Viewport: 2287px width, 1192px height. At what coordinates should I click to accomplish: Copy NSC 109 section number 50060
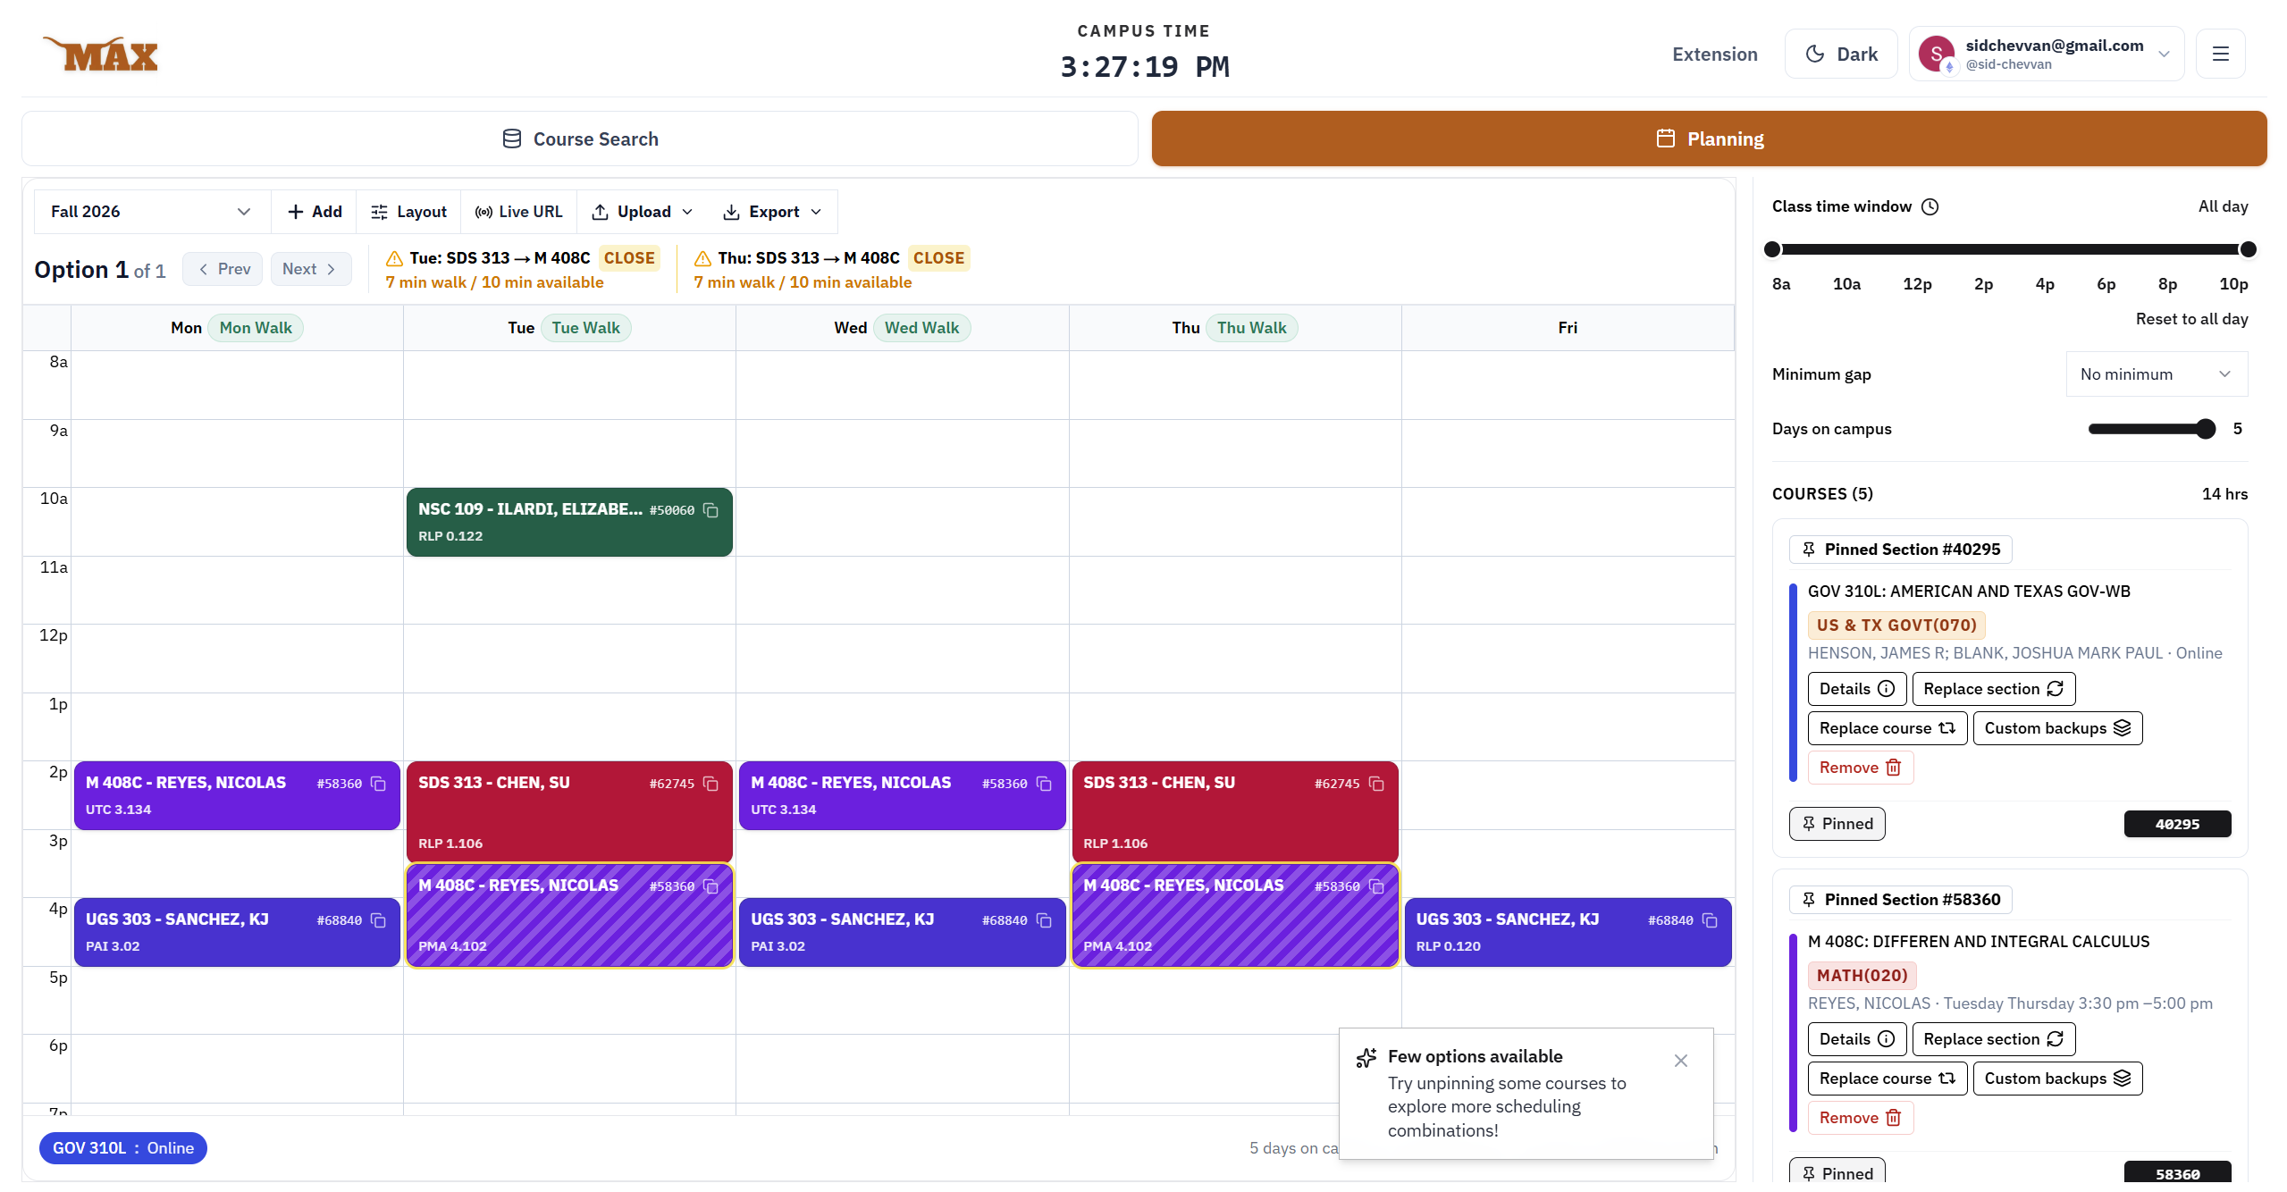pos(710,510)
